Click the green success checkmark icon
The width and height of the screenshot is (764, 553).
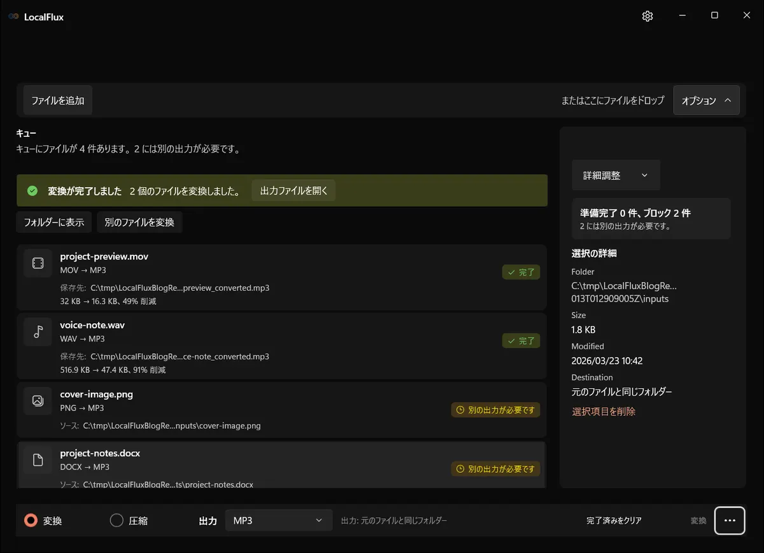pos(32,191)
